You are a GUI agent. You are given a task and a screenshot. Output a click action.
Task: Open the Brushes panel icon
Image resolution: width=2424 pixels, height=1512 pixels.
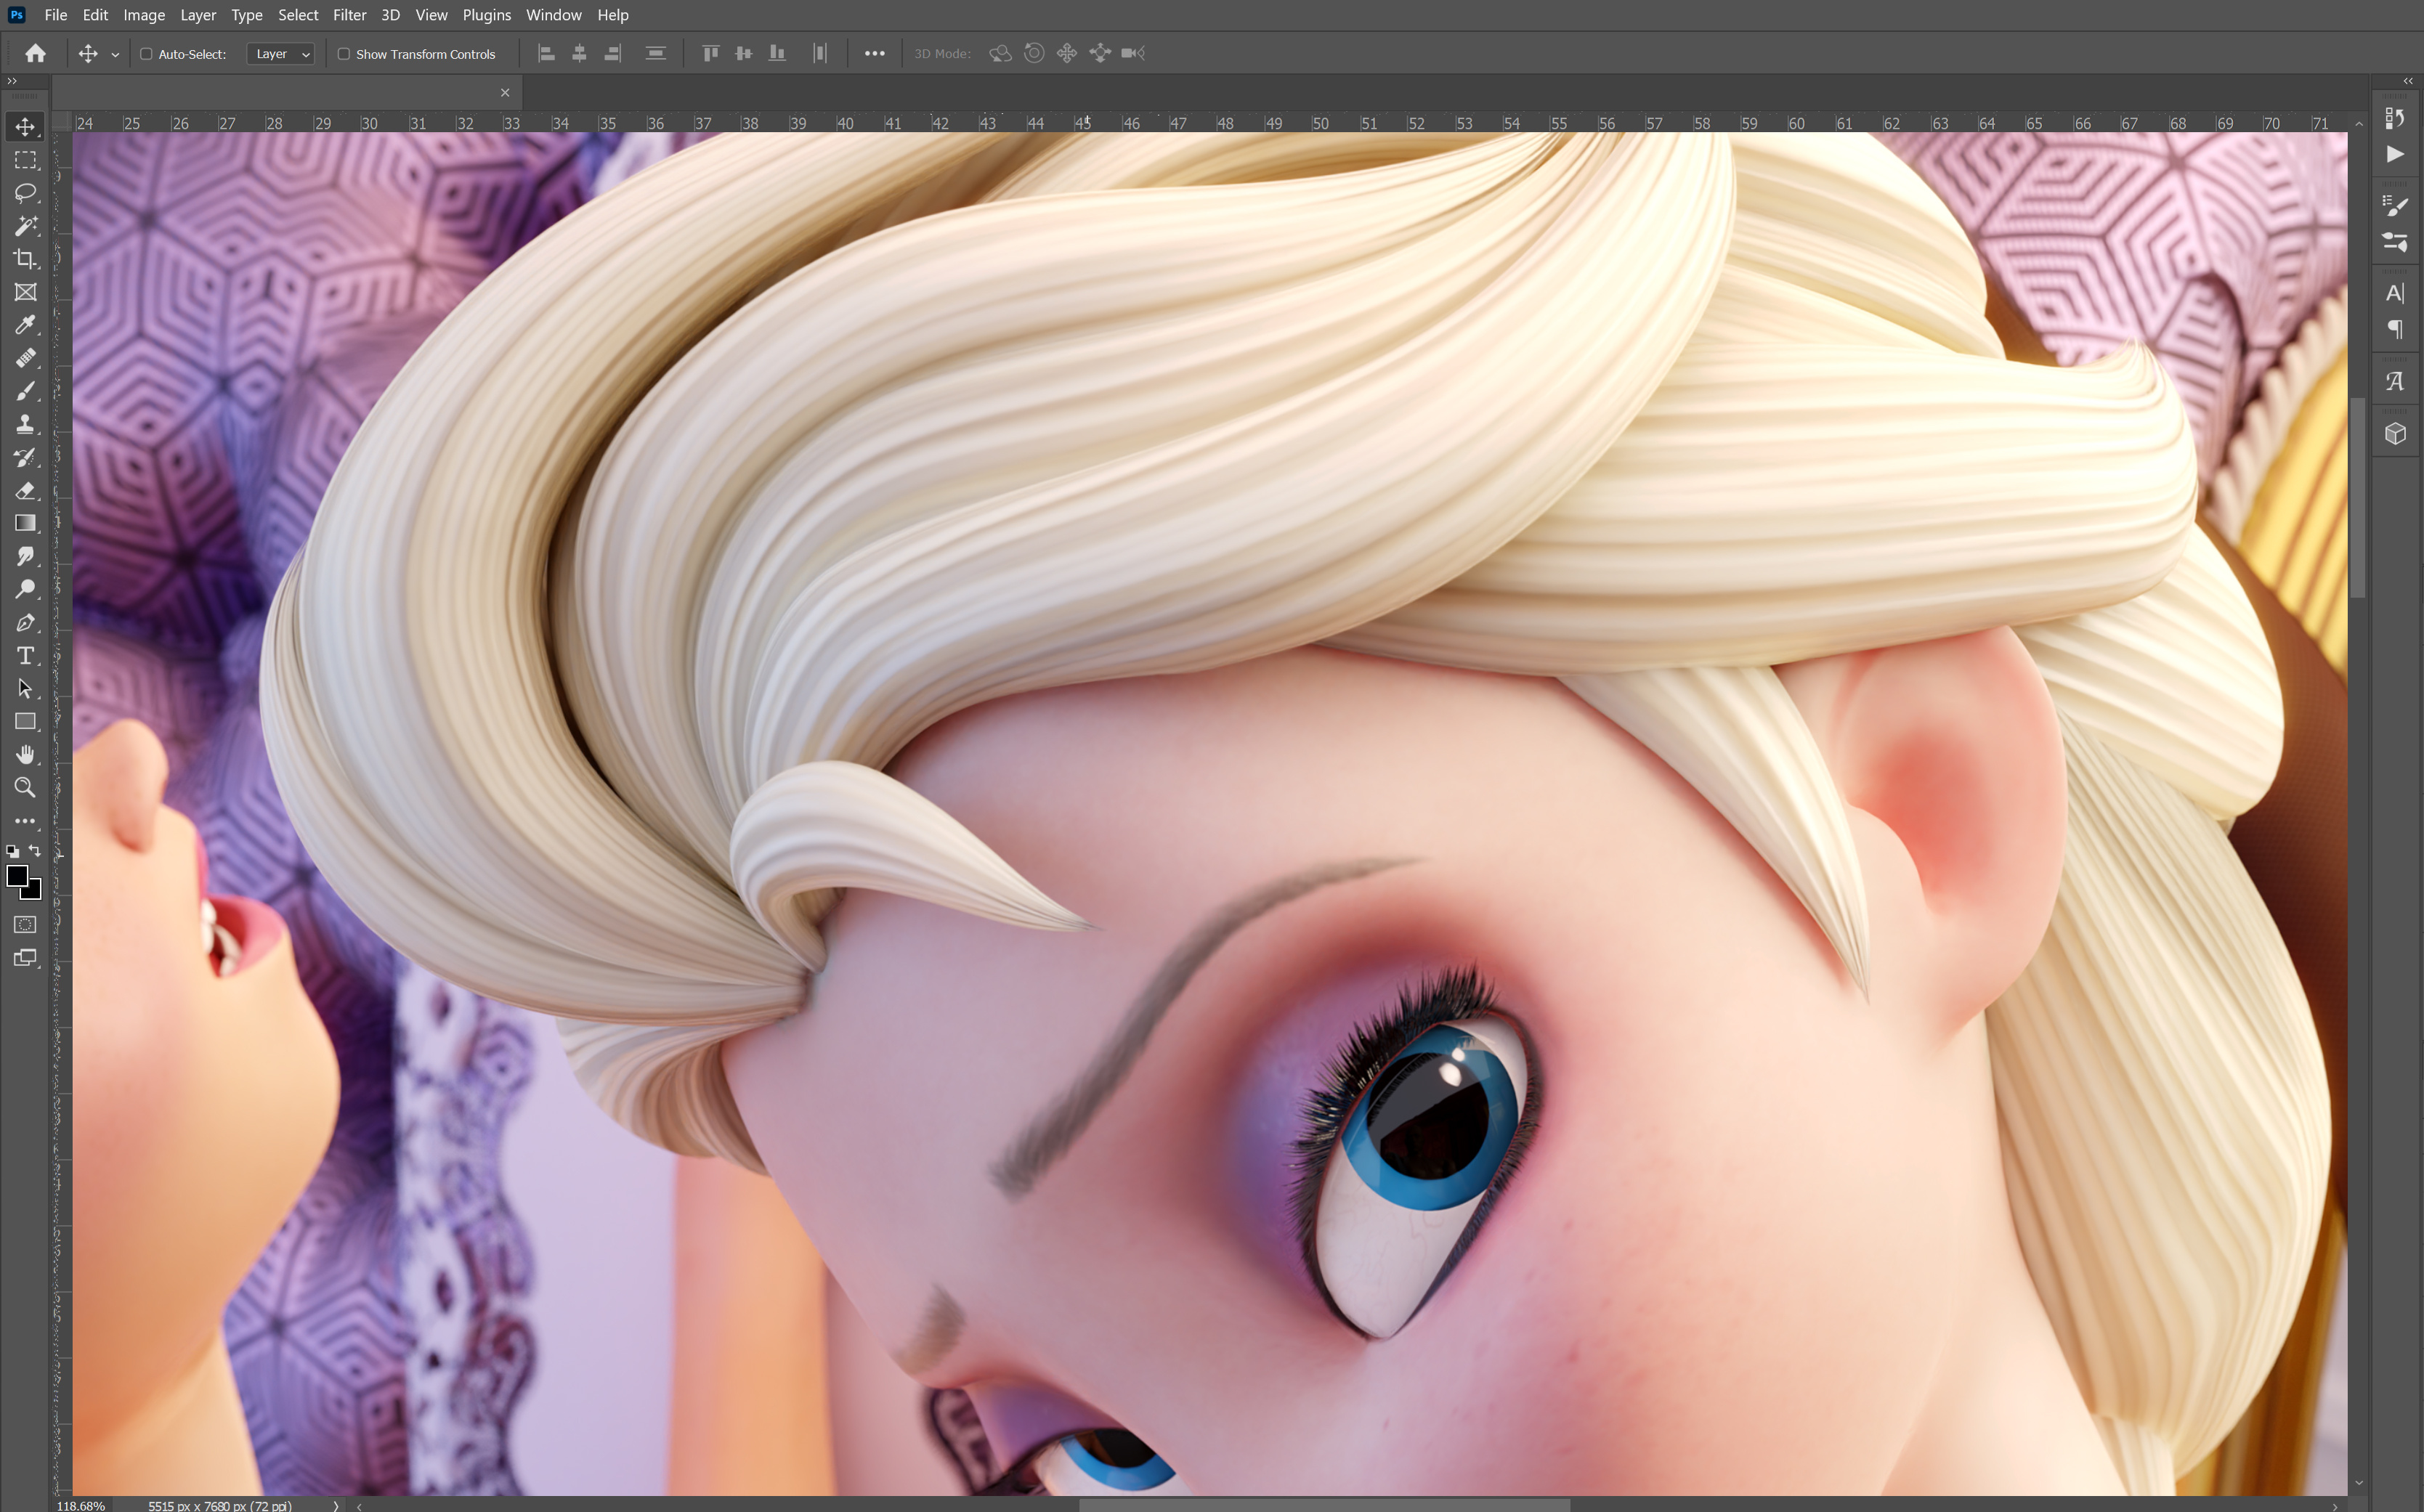click(2395, 242)
